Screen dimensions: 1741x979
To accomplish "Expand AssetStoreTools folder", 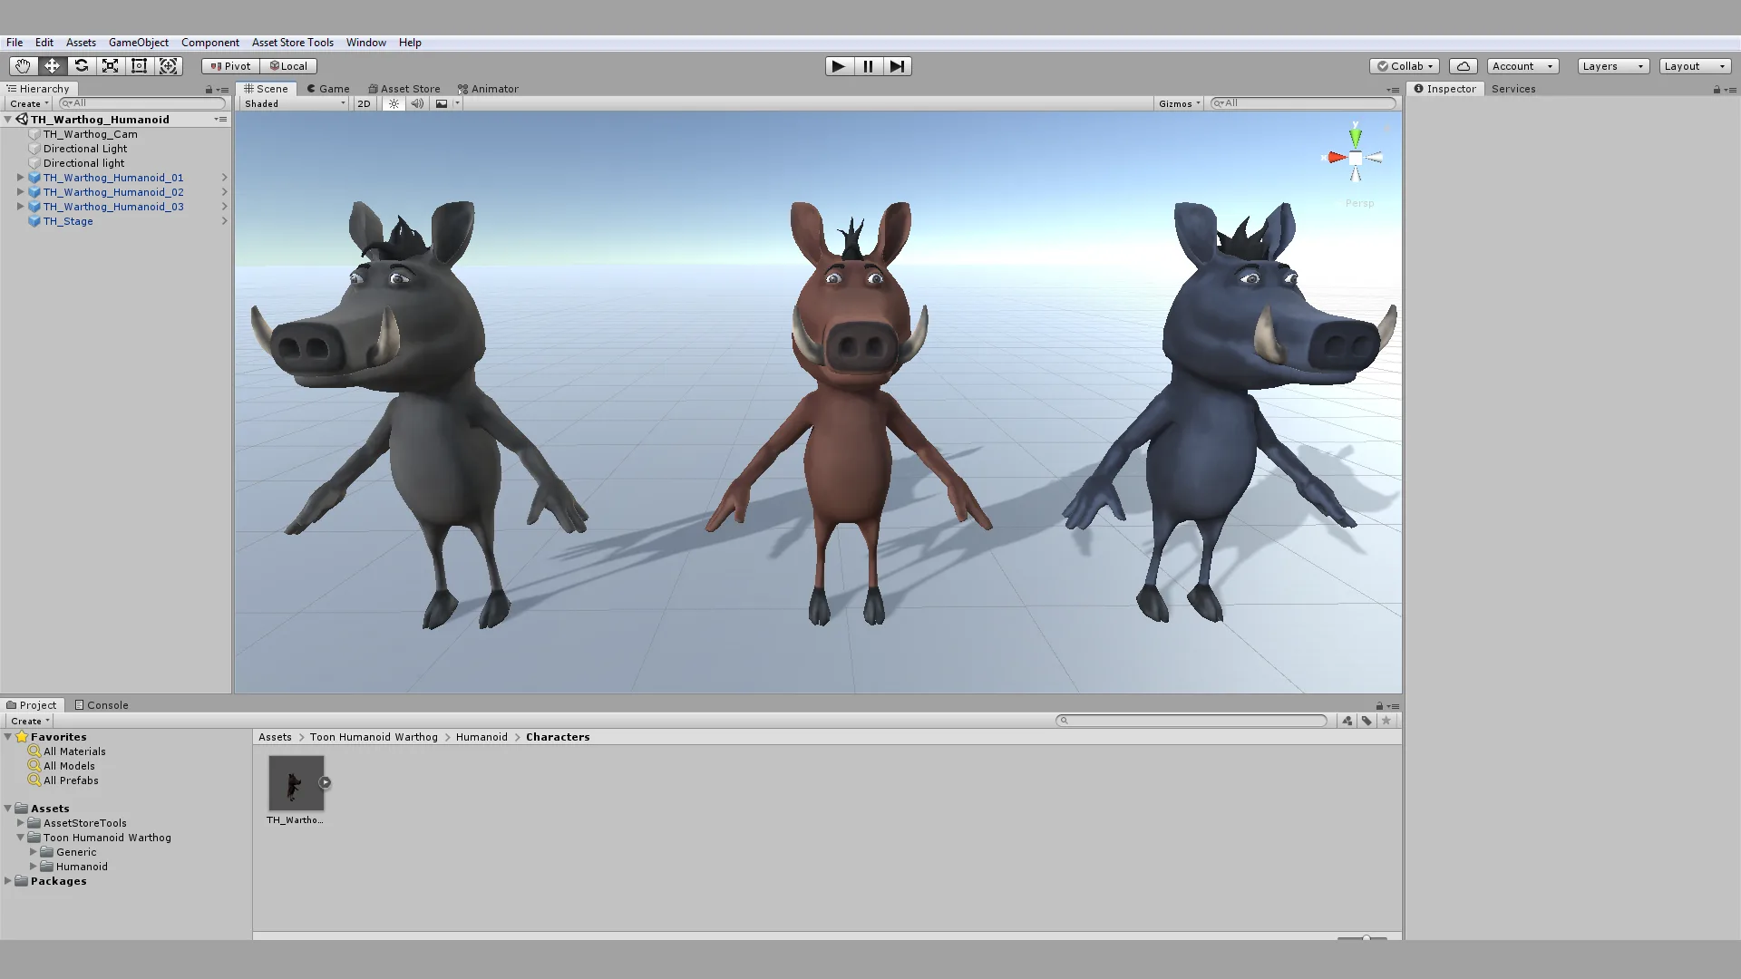I will click(20, 823).
